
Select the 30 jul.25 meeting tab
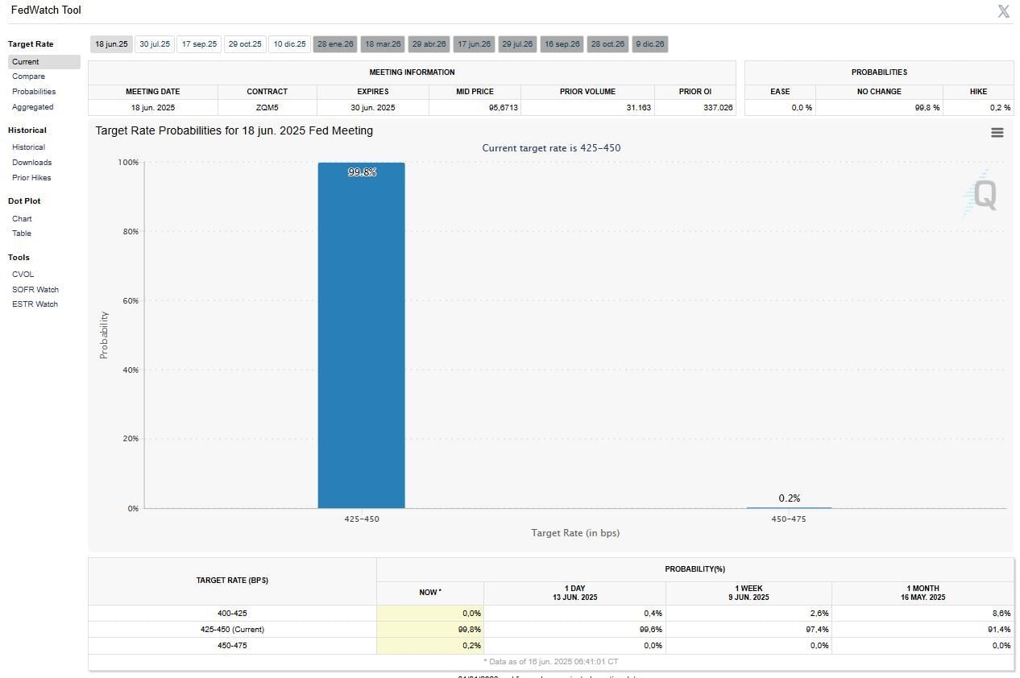(x=155, y=44)
